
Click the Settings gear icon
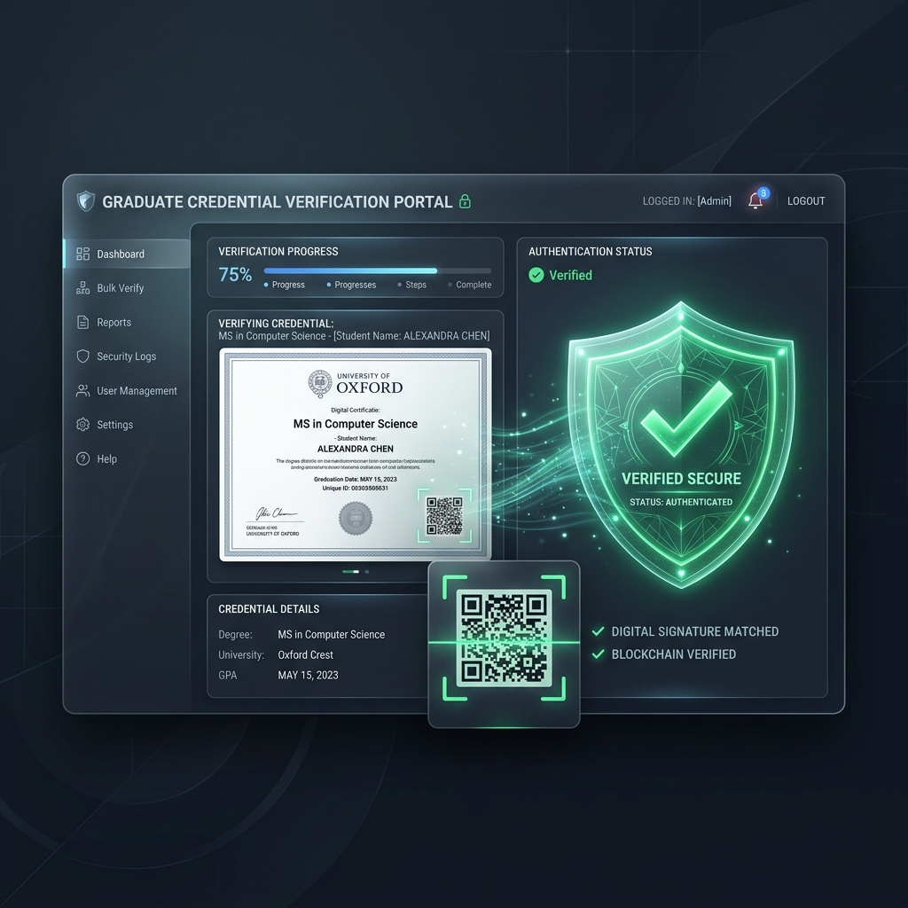click(x=82, y=425)
